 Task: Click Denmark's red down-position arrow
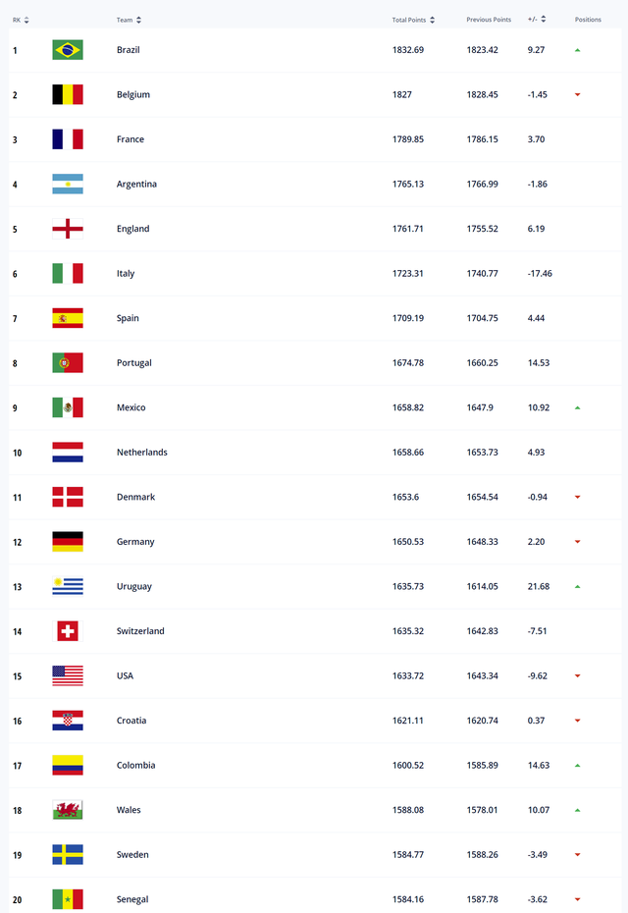[x=577, y=498]
